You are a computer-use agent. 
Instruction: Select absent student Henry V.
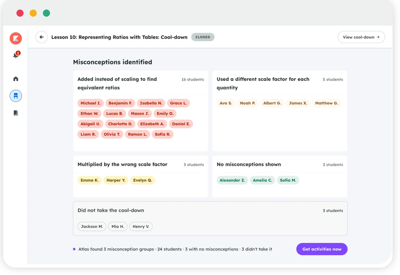141,226
